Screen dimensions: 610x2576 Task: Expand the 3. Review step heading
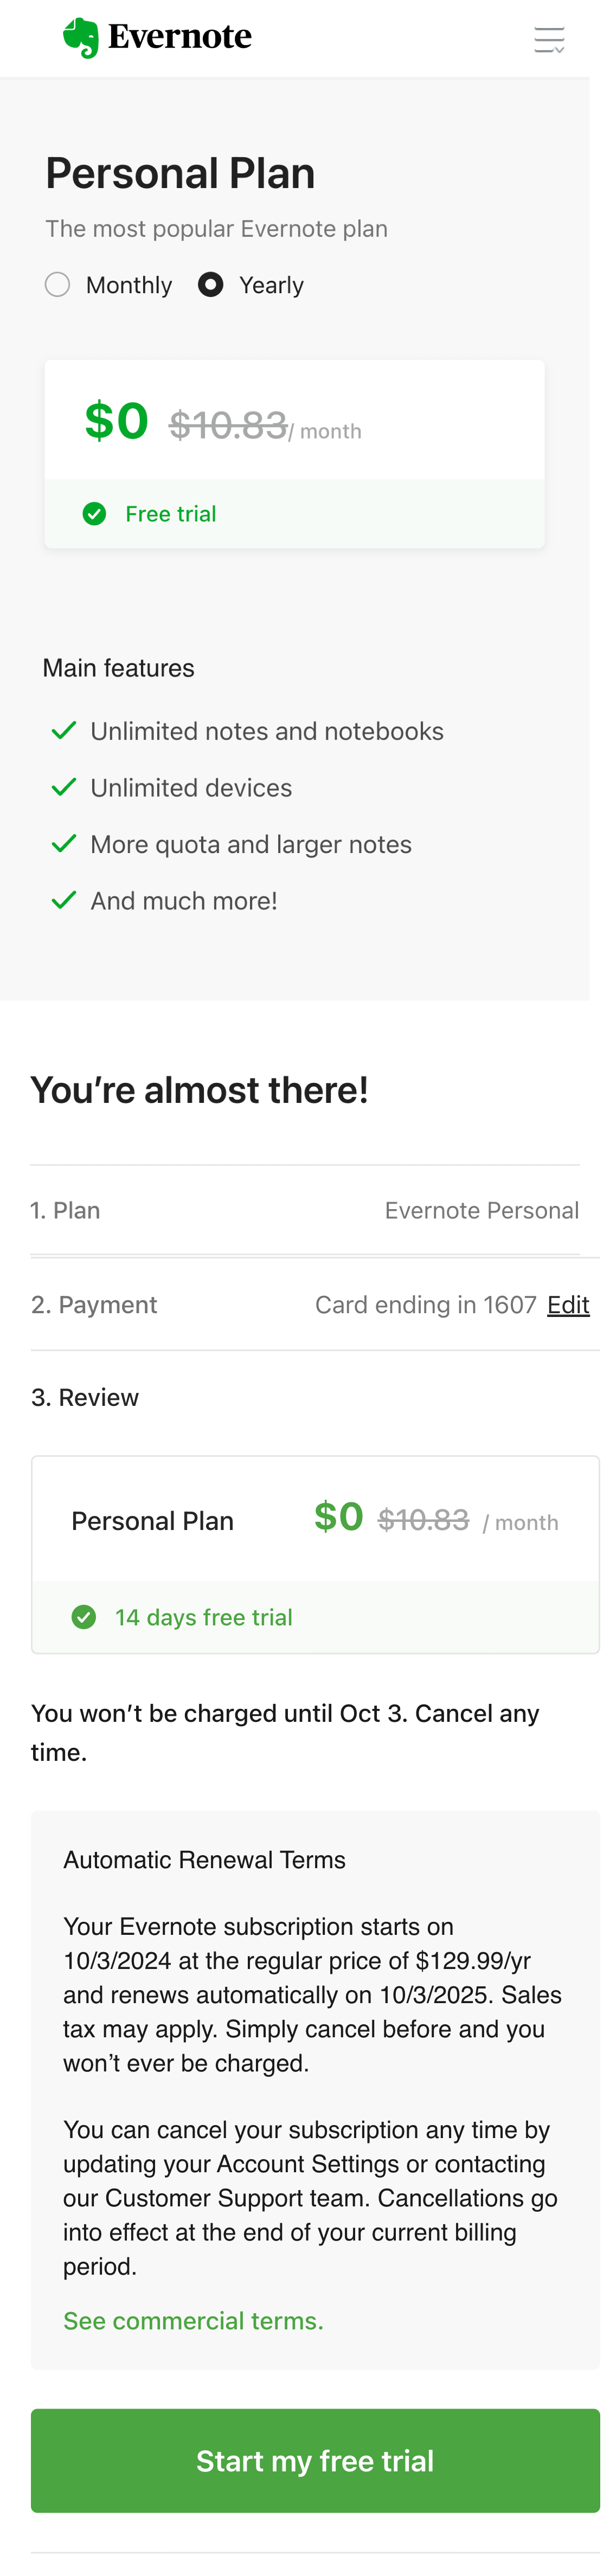coord(85,1398)
